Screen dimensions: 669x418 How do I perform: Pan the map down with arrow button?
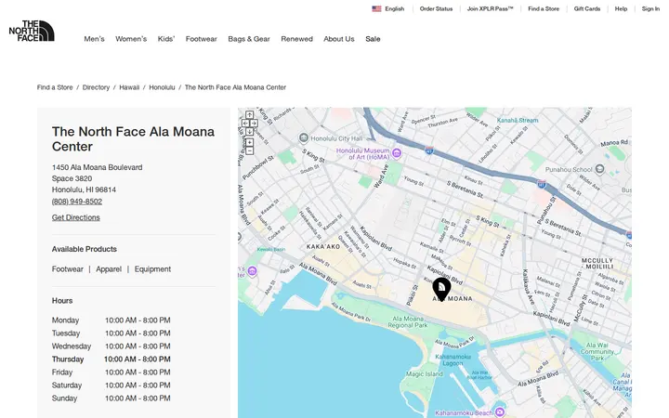tap(249, 131)
